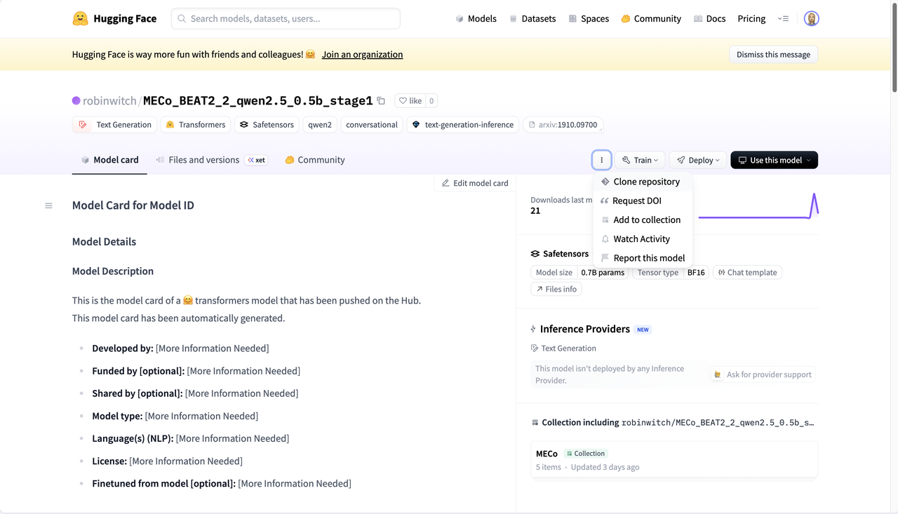
Task: Like the model with the heart button
Action: [410, 101]
